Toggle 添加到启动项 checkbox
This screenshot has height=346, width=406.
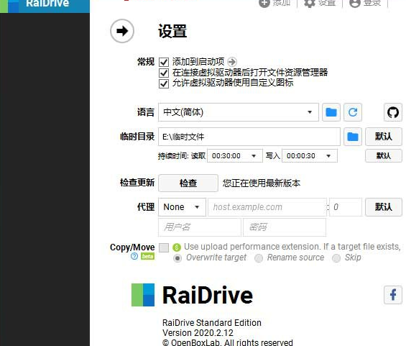tap(164, 62)
